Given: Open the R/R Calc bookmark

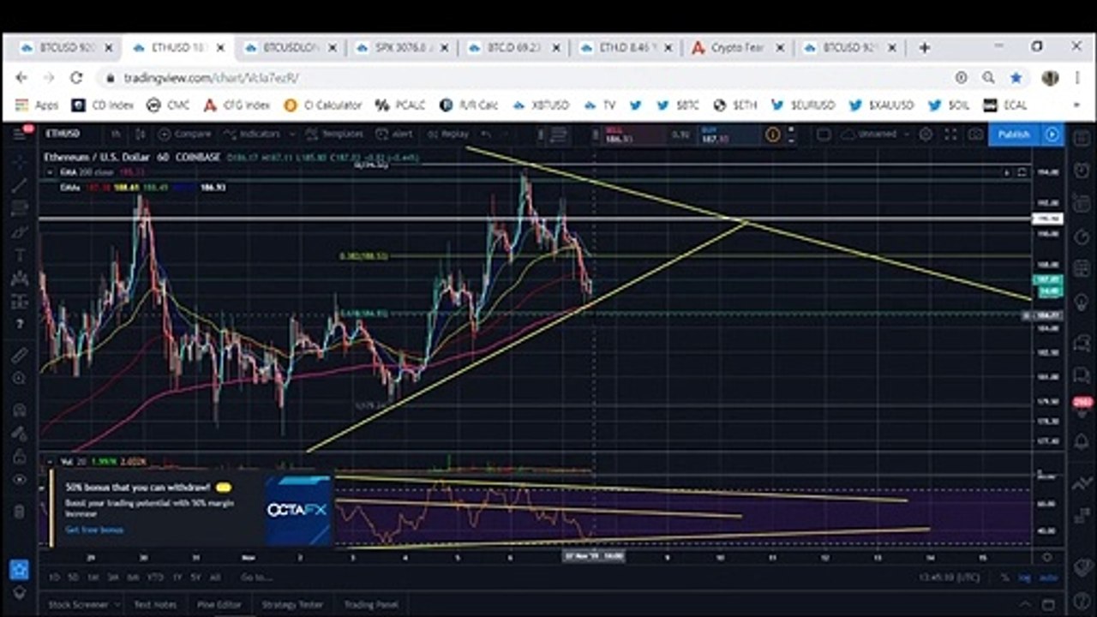Looking at the screenshot, I should (469, 105).
